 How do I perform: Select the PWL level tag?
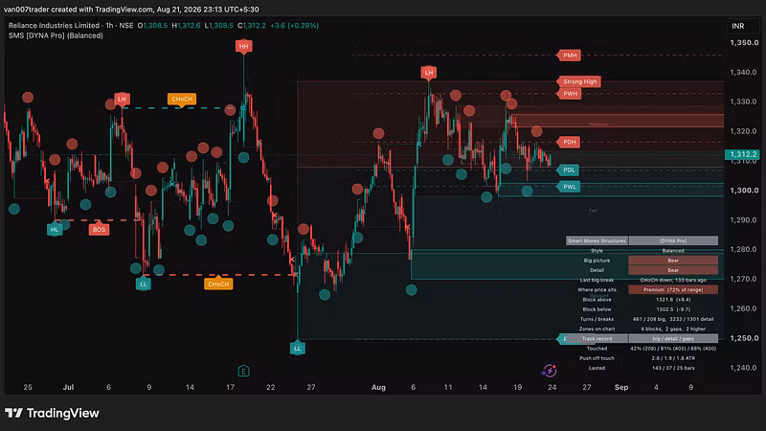tap(569, 187)
